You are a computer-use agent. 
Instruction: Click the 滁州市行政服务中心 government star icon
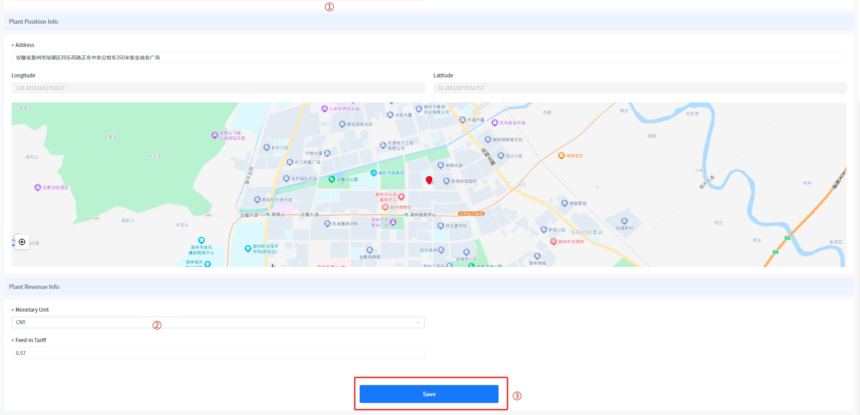click(x=401, y=197)
